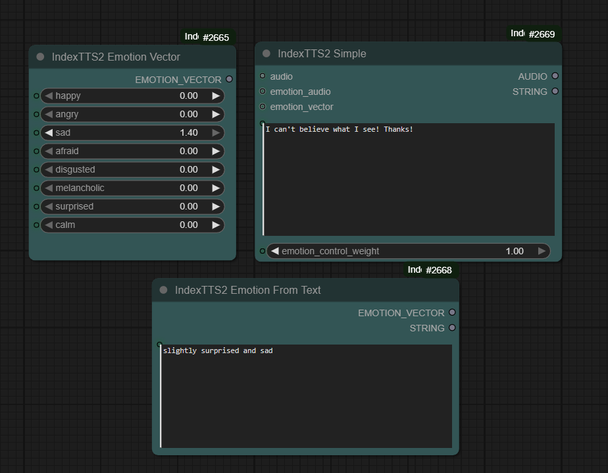This screenshot has width=608, height=473.
Task: Click the "slightly surprised and sad" text field
Action: pos(307,396)
